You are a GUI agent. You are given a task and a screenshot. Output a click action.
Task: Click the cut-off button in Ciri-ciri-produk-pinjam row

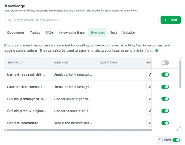coord(149,111)
